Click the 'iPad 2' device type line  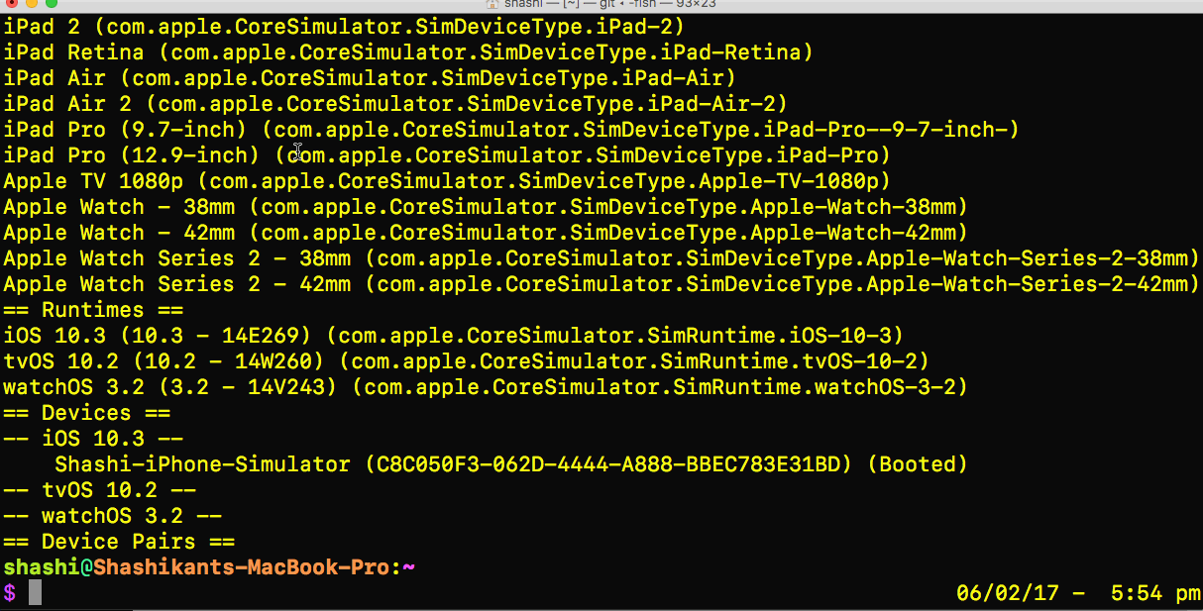(344, 27)
